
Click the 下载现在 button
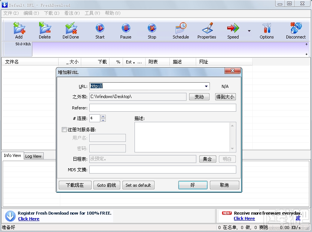(x=75, y=185)
